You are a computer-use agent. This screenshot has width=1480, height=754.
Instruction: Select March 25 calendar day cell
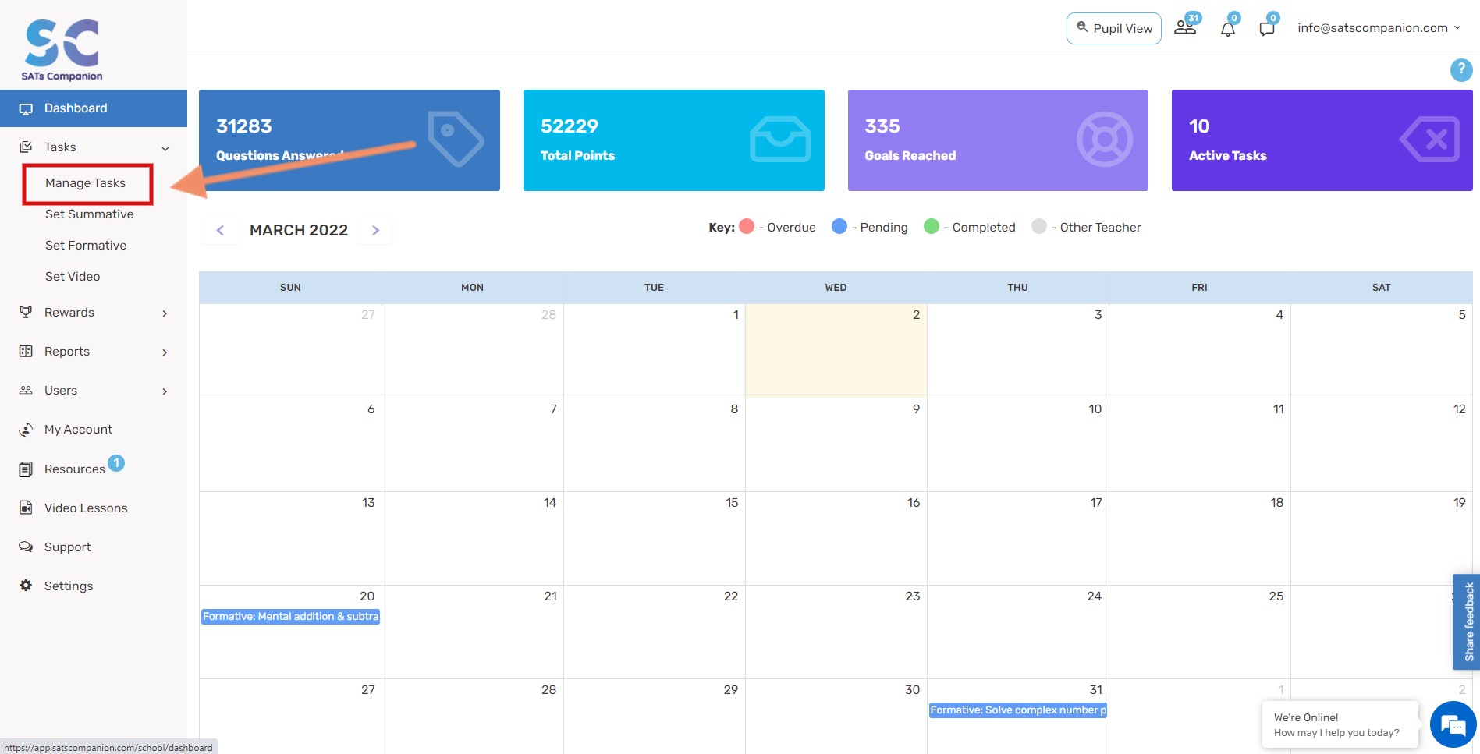1200,632
